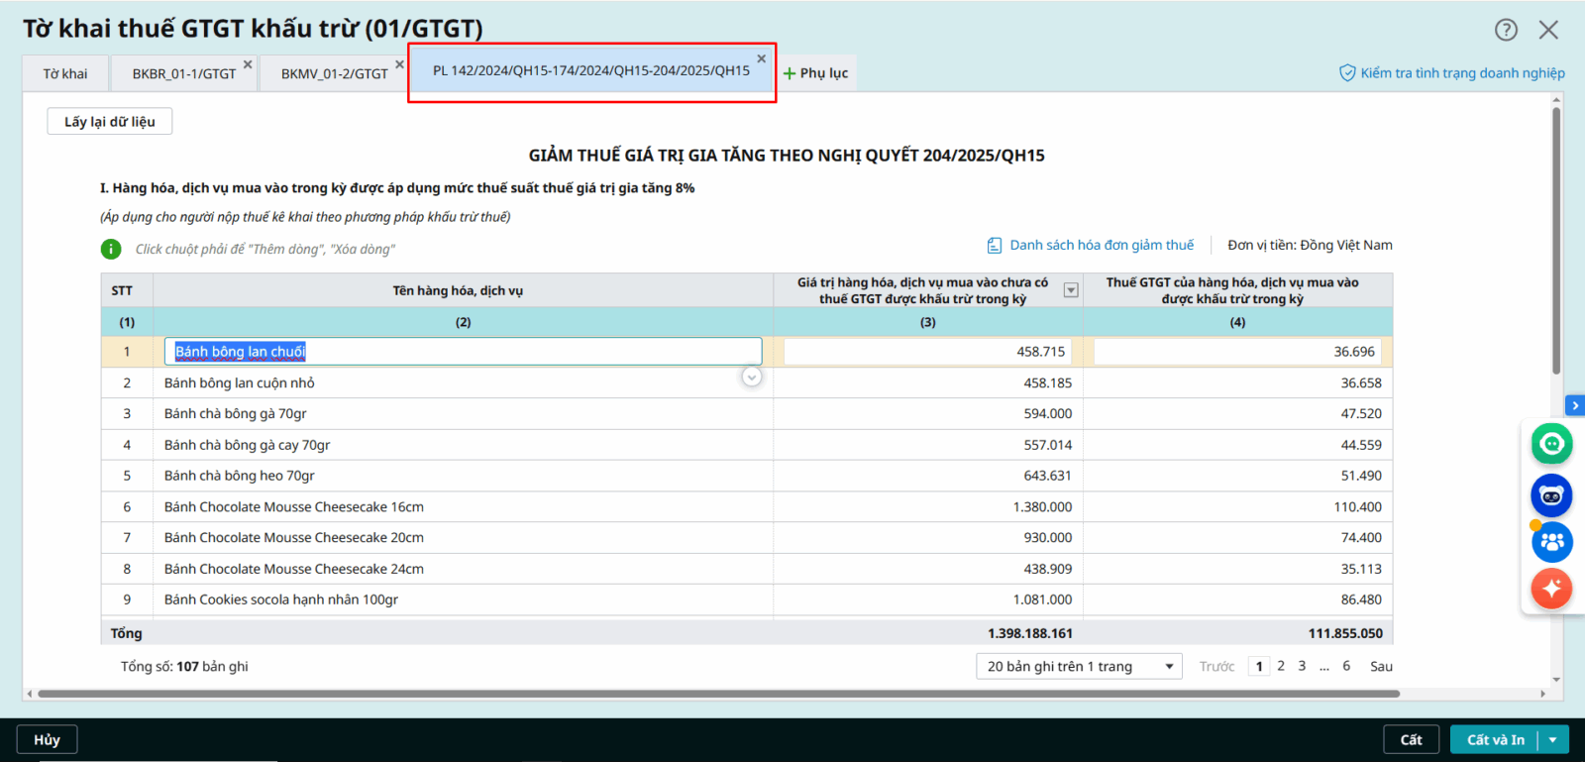Screen dimensions: 1585x762
Task: Open the blue robot assistant icon
Action: (x=1551, y=495)
